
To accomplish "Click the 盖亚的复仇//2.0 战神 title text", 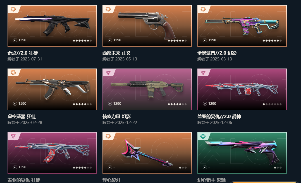I will 219,116.
